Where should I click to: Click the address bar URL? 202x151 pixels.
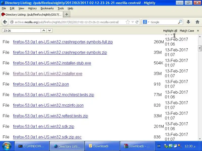coord(67,22)
